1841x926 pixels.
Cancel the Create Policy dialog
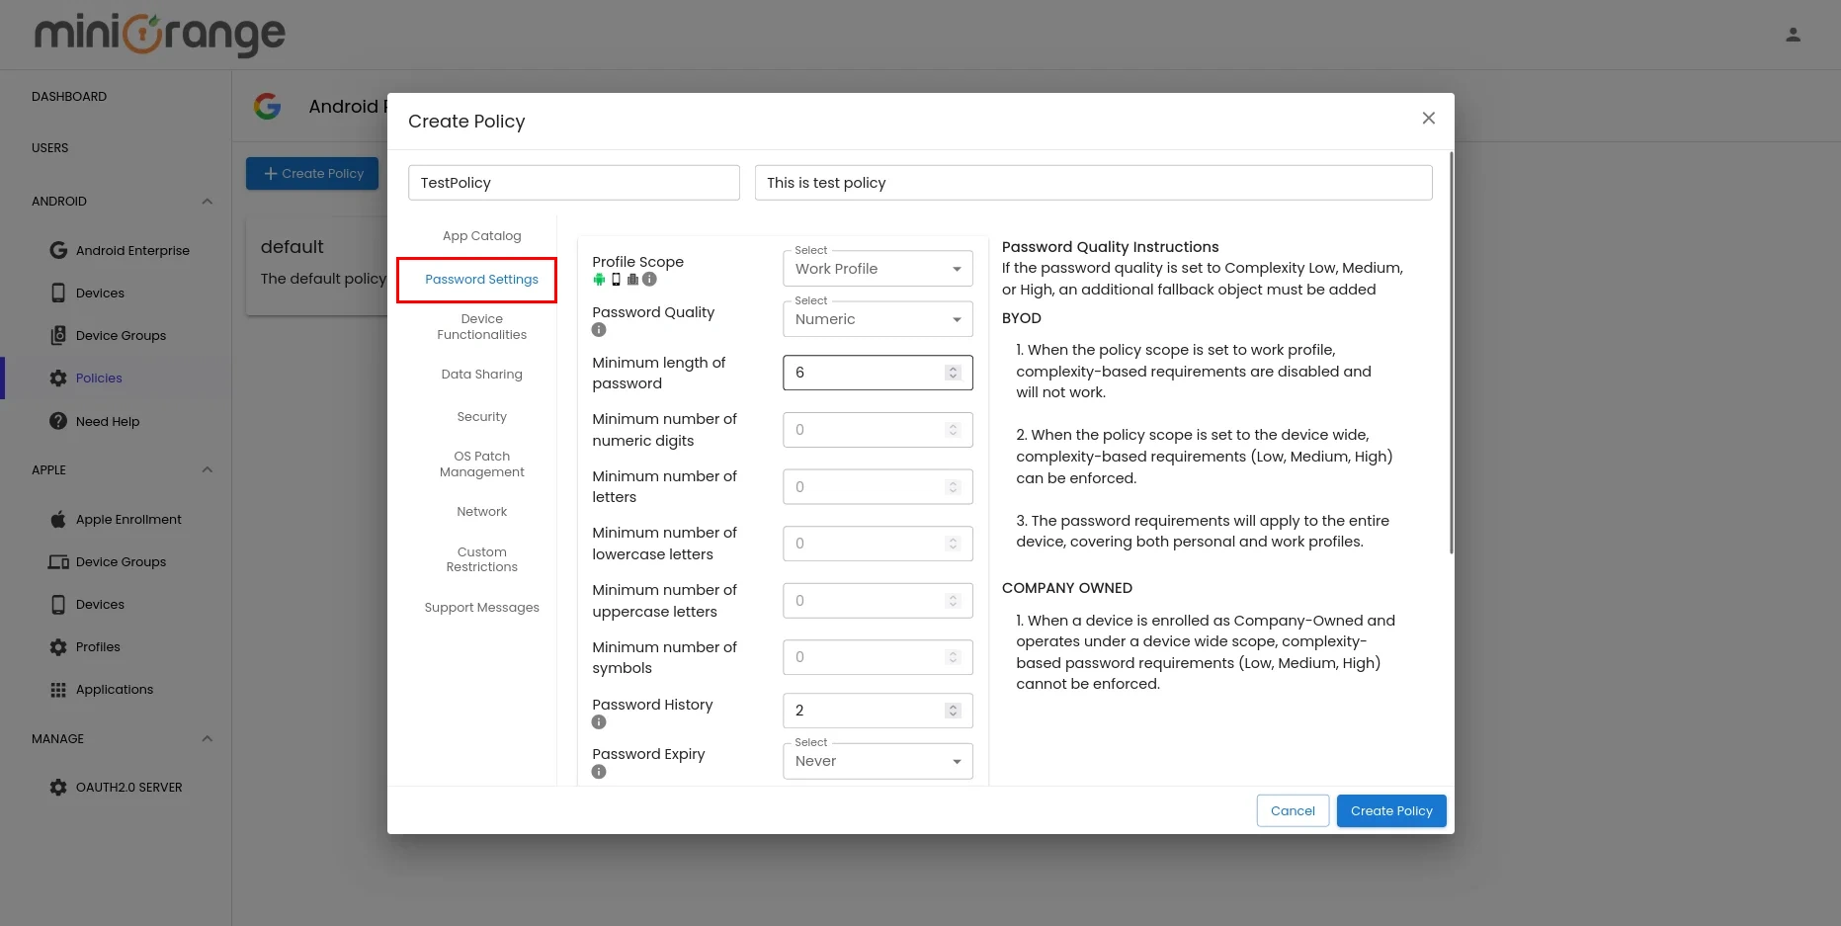tap(1292, 810)
